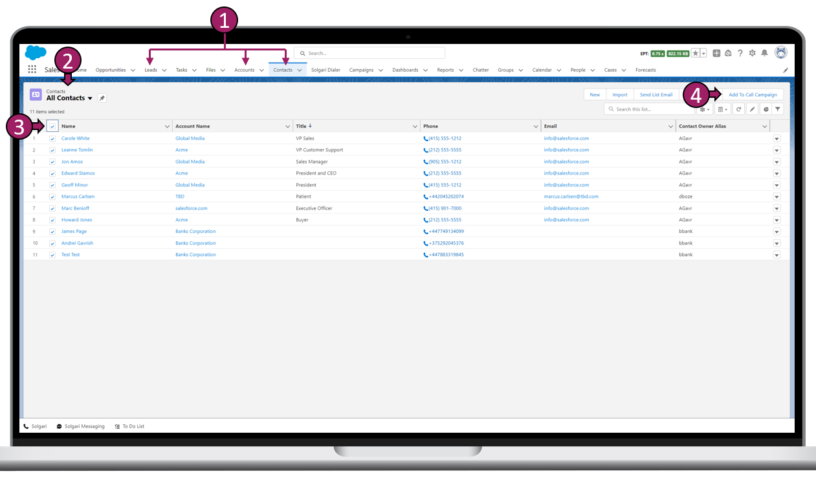Screen dimensions: 816x478
Task: Click the Add To Call Campaign button
Action: (753, 94)
